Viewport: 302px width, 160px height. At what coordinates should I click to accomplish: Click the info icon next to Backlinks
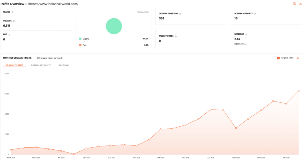tap(247, 34)
